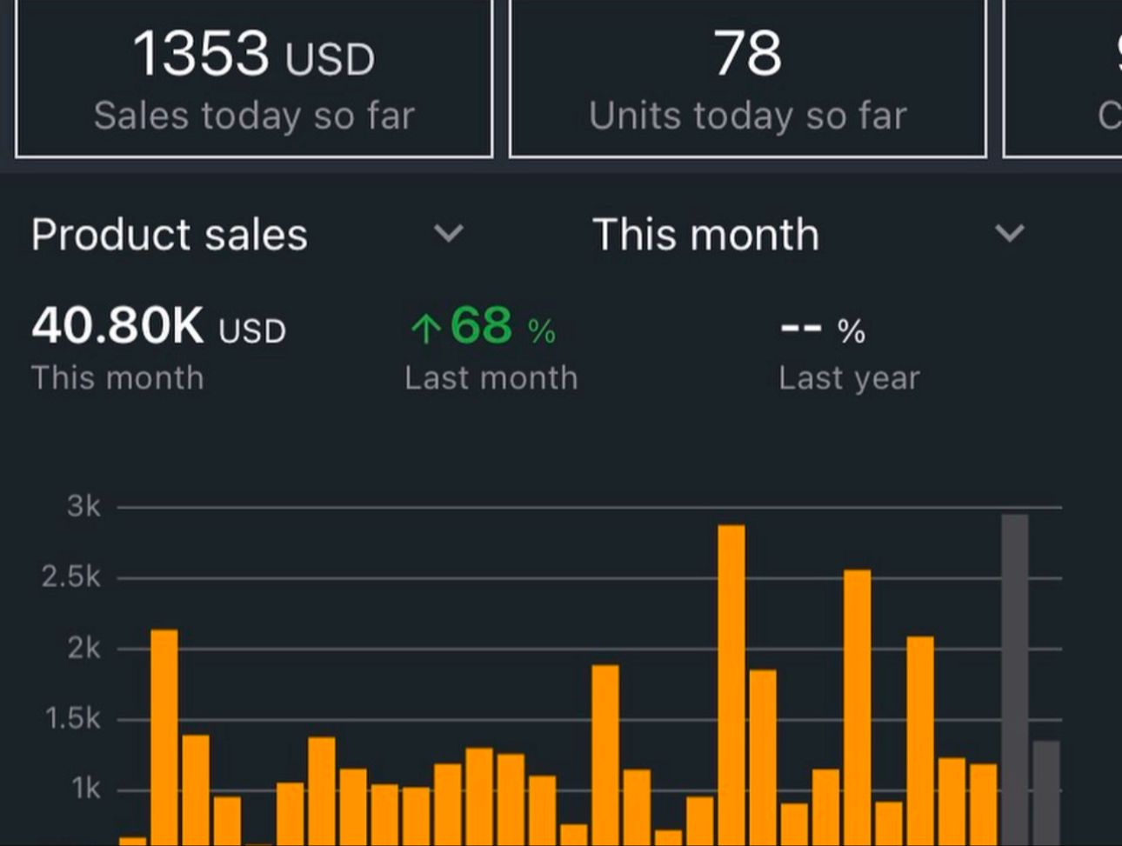This screenshot has width=1122, height=846.
Task: Tap the green up arrow trend icon
Action: [425, 329]
